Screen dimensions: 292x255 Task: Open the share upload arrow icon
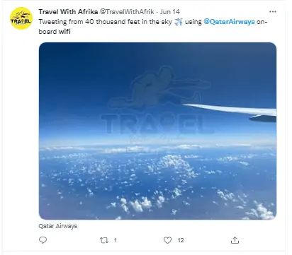pos(235,240)
